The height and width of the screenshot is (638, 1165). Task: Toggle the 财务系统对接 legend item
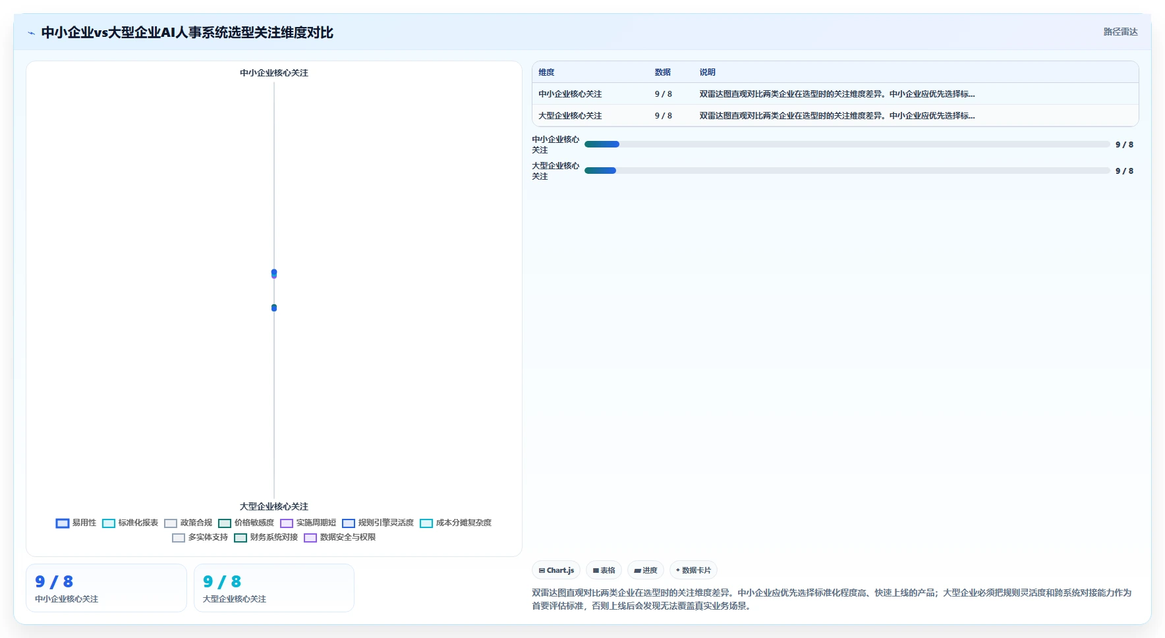coord(266,537)
